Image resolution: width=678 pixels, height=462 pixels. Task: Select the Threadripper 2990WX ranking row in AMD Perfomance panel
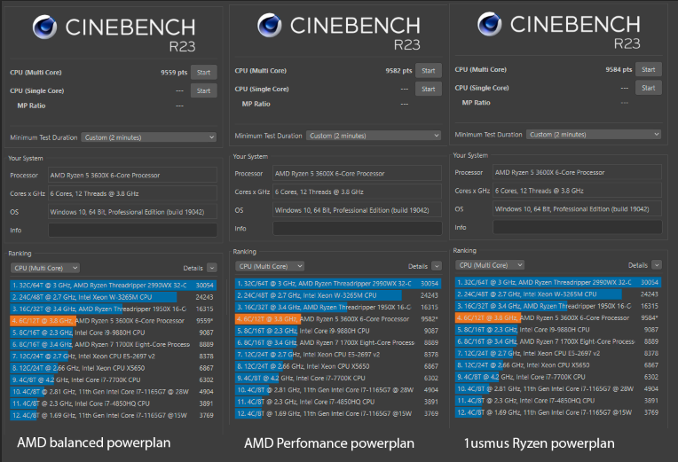click(x=337, y=283)
